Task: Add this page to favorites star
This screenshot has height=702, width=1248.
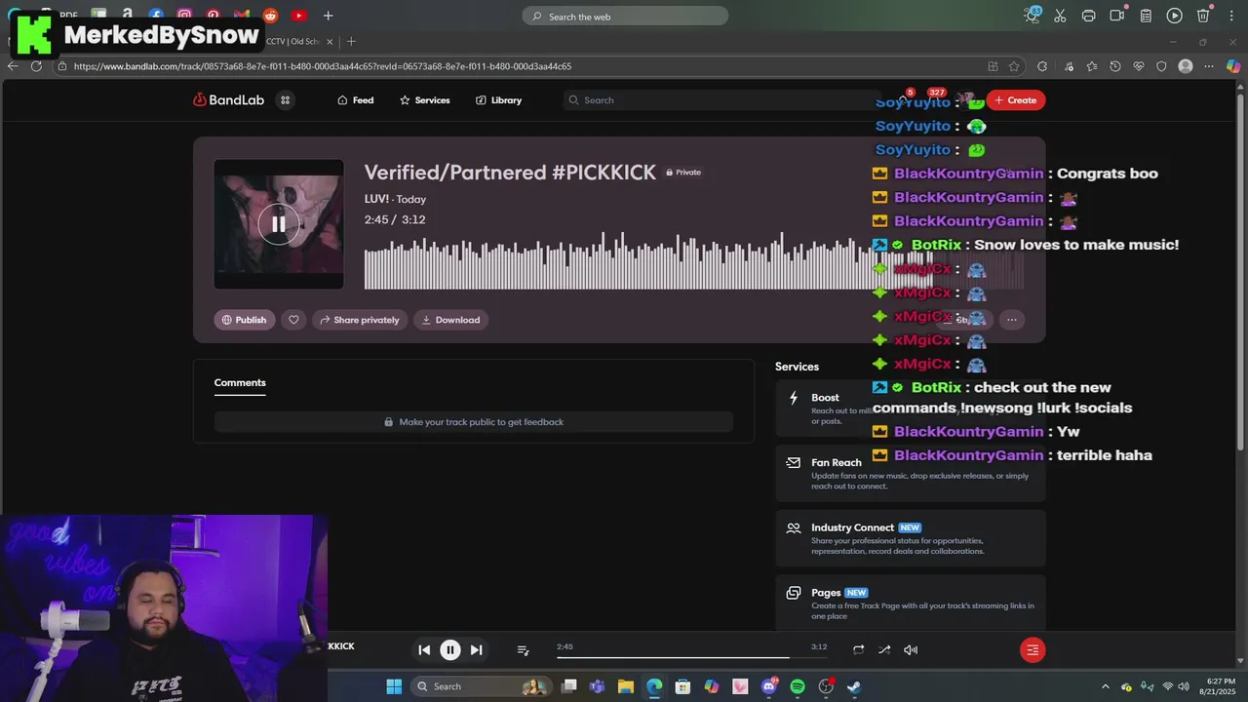Action: coord(1014,66)
